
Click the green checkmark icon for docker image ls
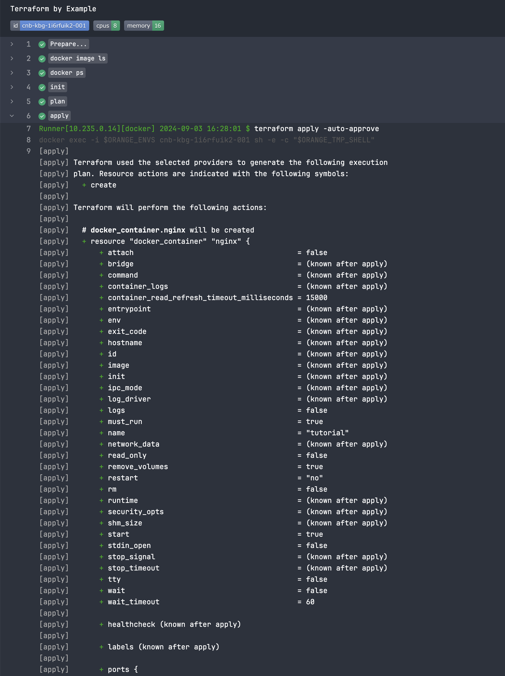pyautogui.click(x=42, y=58)
